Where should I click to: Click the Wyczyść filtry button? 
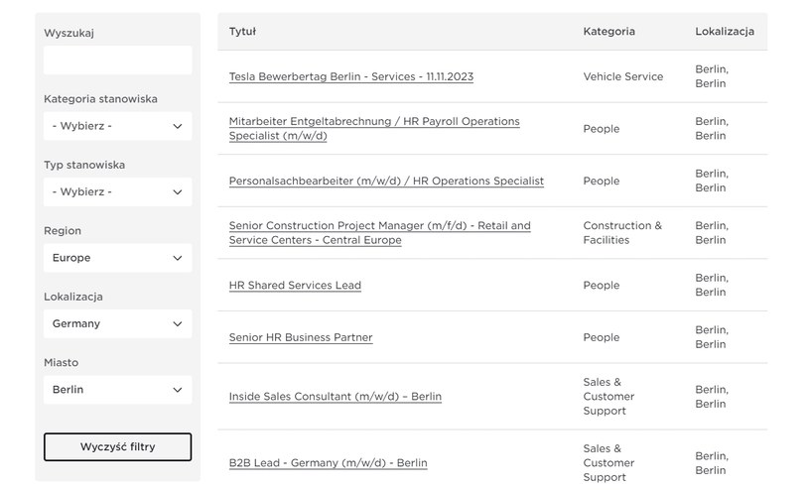coord(118,446)
